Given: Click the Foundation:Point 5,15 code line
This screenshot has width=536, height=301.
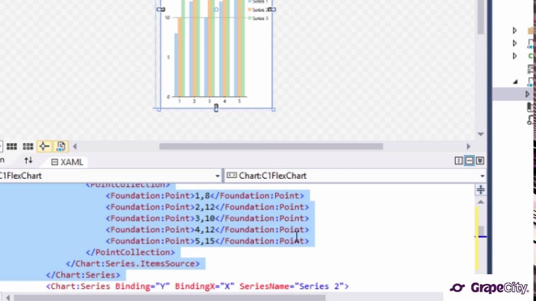Looking at the screenshot, I should 207,241.
